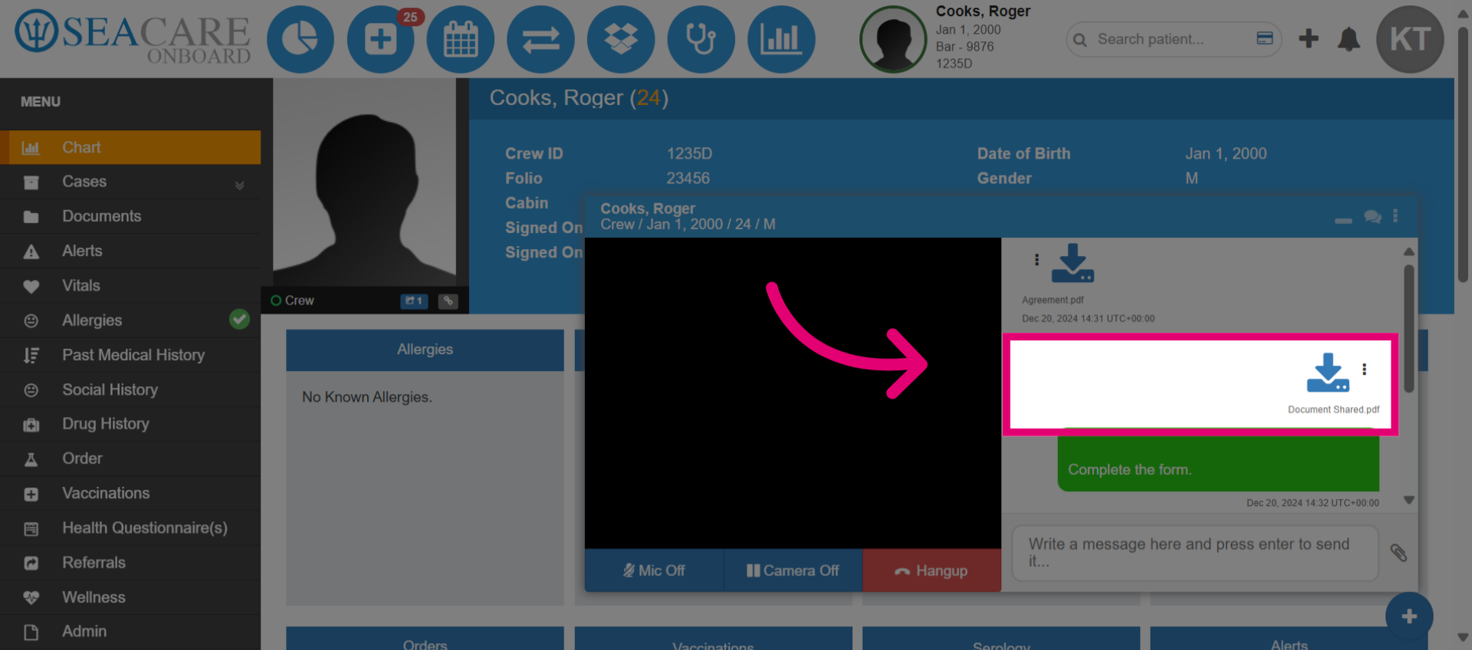This screenshot has width=1472, height=650.
Task: Click the card icon in search field
Action: coord(1265,38)
